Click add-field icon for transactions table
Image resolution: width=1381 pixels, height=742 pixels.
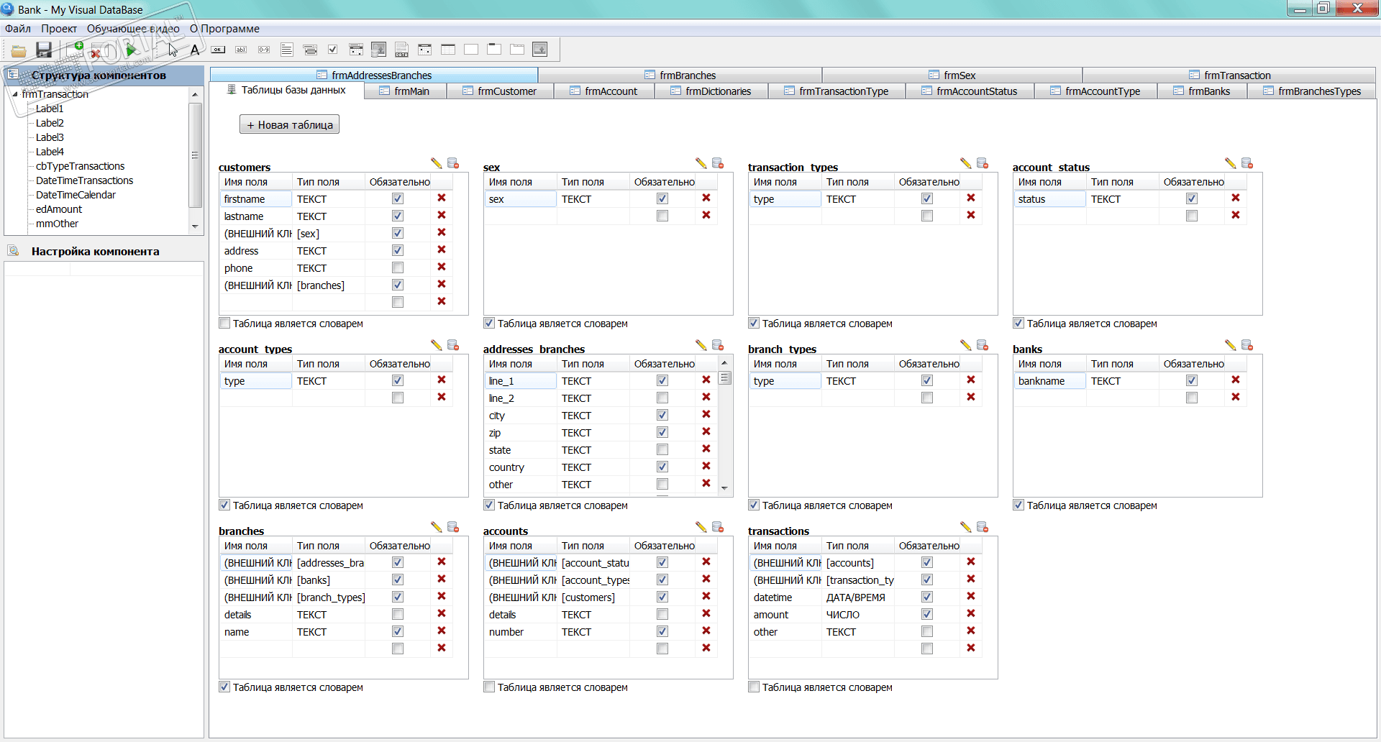[983, 527]
